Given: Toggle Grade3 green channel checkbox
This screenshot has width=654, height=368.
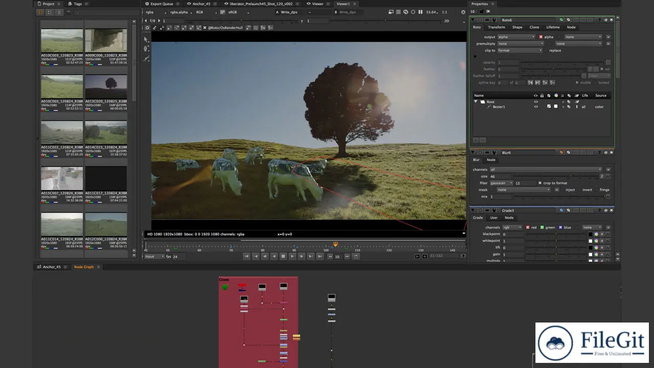Looking at the screenshot, I should click(x=542, y=227).
